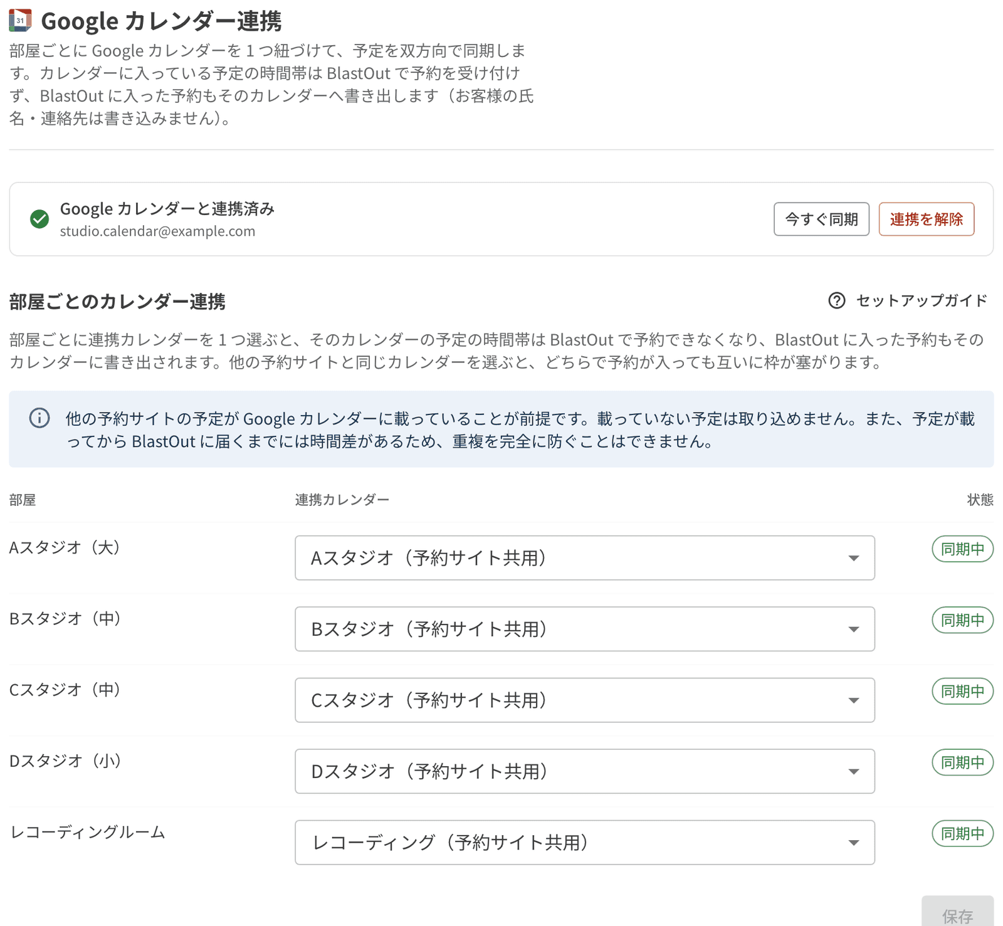This screenshot has width=1003, height=926.
Task: Click the 連携を解除 button
Action: pyautogui.click(x=927, y=219)
